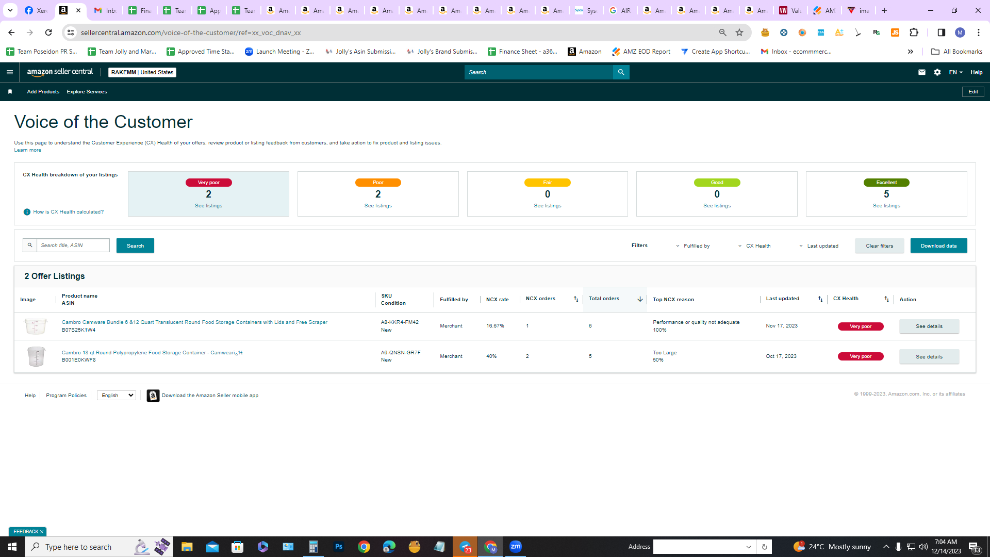Open the Chrome tab search dropdown
990x557 pixels.
pyautogui.click(x=10, y=10)
